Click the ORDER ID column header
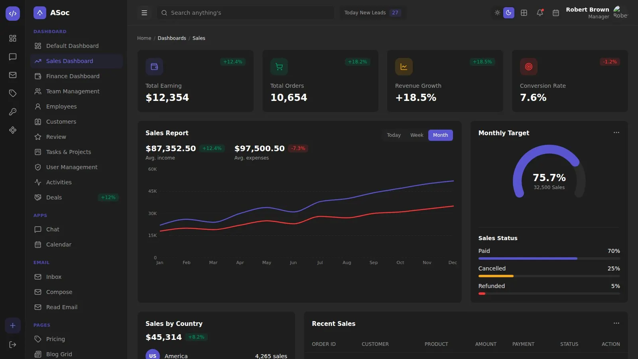638x359 pixels. tap(324, 344)
